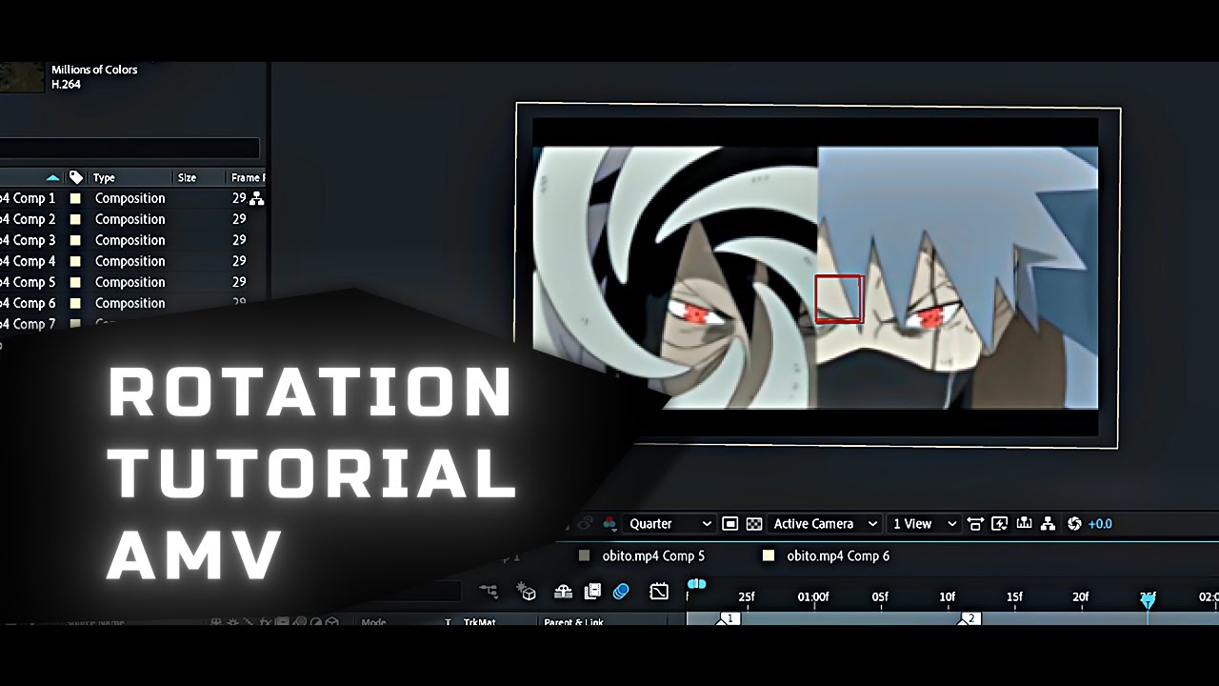Sort by the Frame Rate column header
The width and height of the screenshot is (1219, 686).
pos(248,178)
